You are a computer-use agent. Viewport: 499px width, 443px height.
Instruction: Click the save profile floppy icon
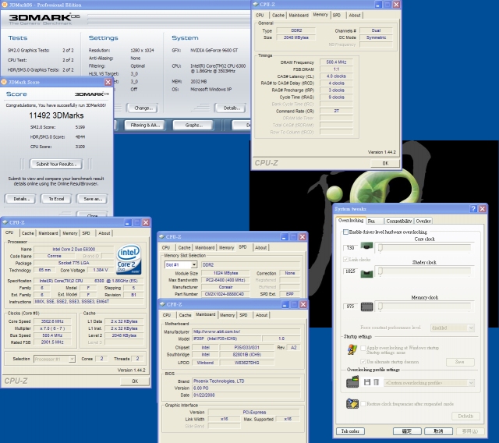367,382
